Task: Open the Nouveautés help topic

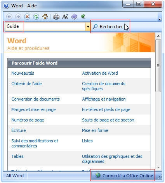Action: tap(23, 73)
